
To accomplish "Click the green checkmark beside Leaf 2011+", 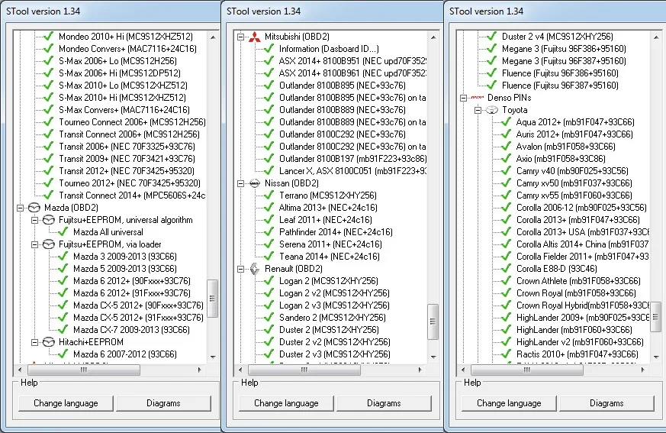I will pos(269,220).
